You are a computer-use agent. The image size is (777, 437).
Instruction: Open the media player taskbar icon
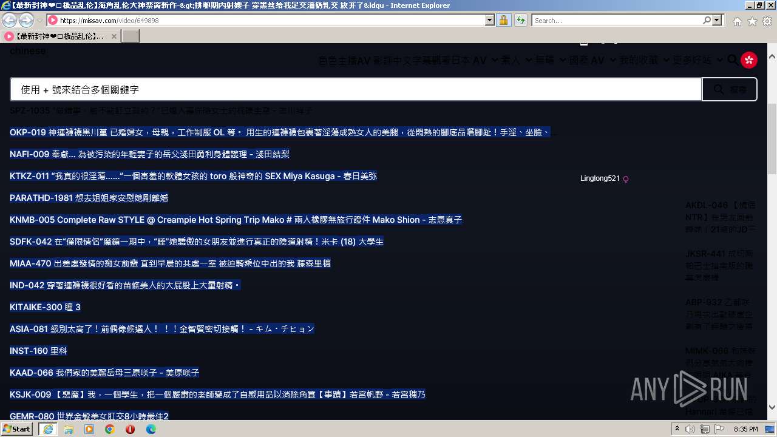pyautogui.click(x=89, y=429)
